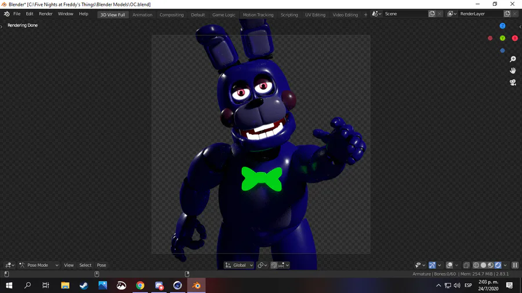Open the scene browse dropdown
The width and height of the screenshot is (522, 293).
(376, 14)
